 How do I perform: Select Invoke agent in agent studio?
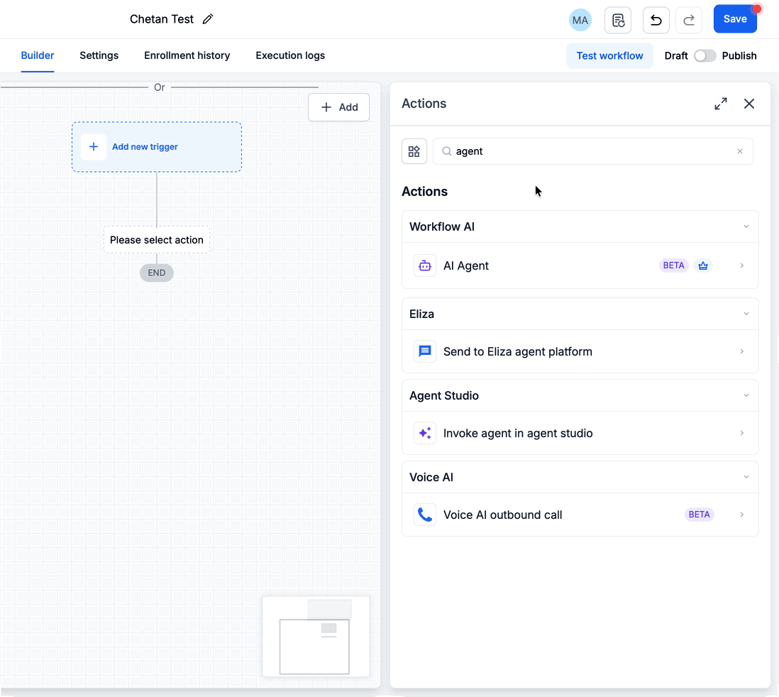pos(580,433)
